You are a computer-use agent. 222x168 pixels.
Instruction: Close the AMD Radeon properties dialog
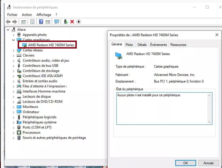[217, 35]
